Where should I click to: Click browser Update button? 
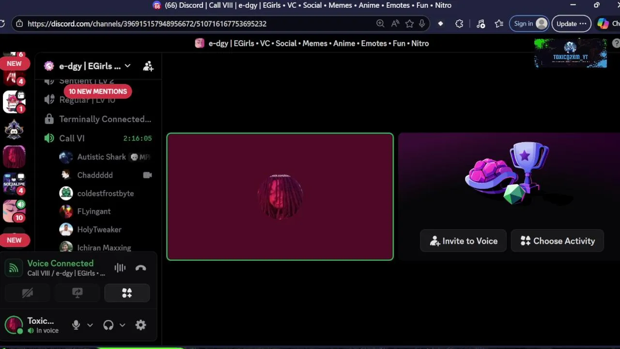pos(571,24)
